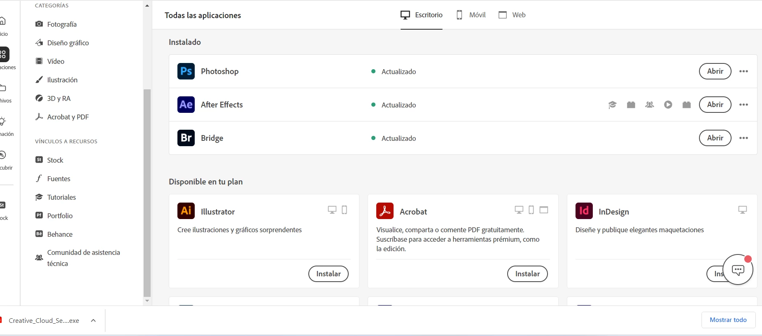Click the Photoshop app icon
Image resolution: width=762 pixels, height=336 pixels.
186,71
